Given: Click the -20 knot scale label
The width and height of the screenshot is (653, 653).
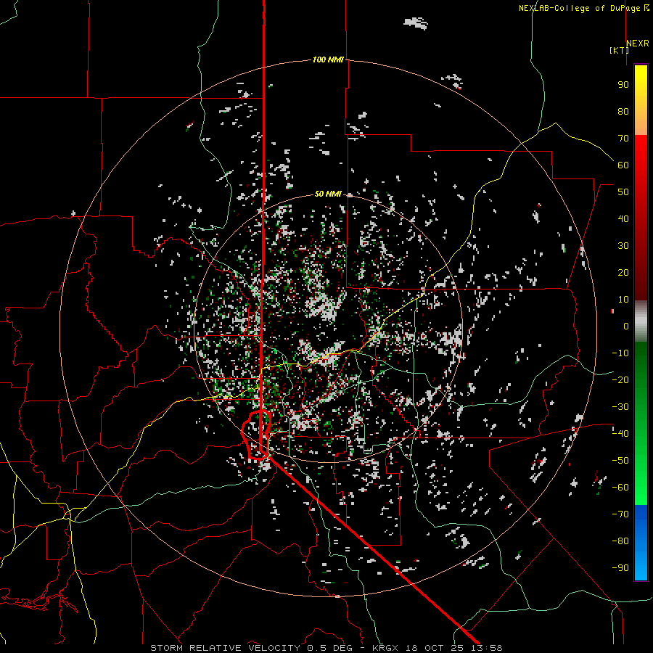Looking at the screenshot, I should (620, 379).
